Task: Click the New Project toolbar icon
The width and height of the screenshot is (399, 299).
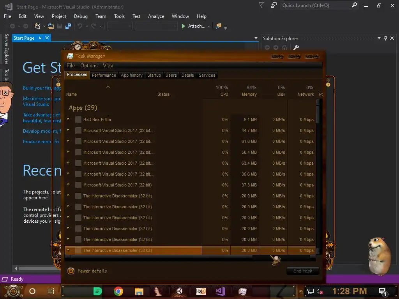Action: tap(38, 26)
